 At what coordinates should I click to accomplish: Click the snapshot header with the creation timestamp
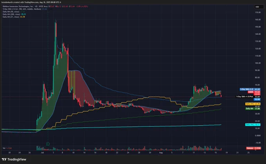click(x=31, y=2)
